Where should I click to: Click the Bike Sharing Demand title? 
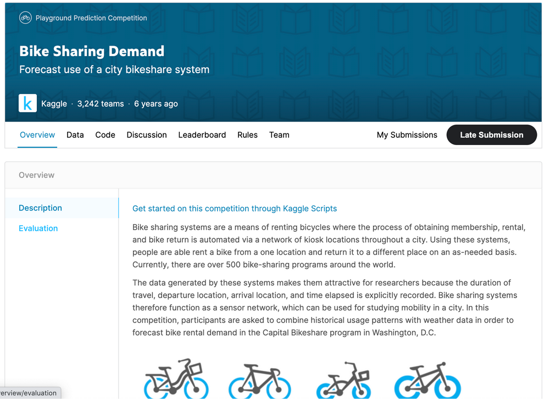(92, 51)
